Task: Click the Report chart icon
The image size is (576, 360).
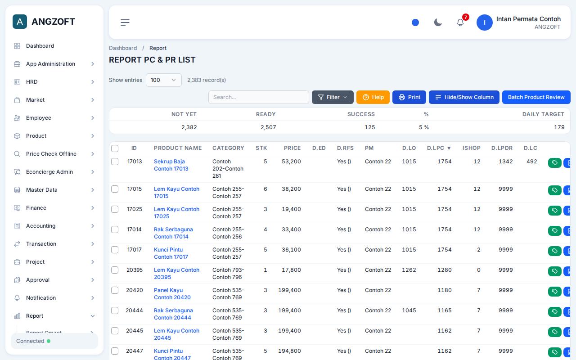Action: (17, 316)
